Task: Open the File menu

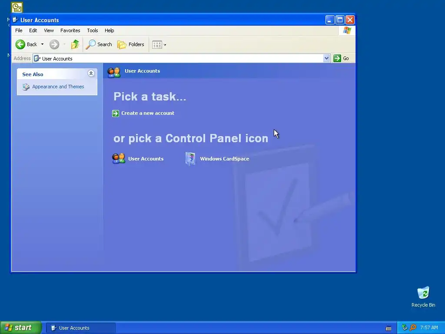Action: [19, 30]
